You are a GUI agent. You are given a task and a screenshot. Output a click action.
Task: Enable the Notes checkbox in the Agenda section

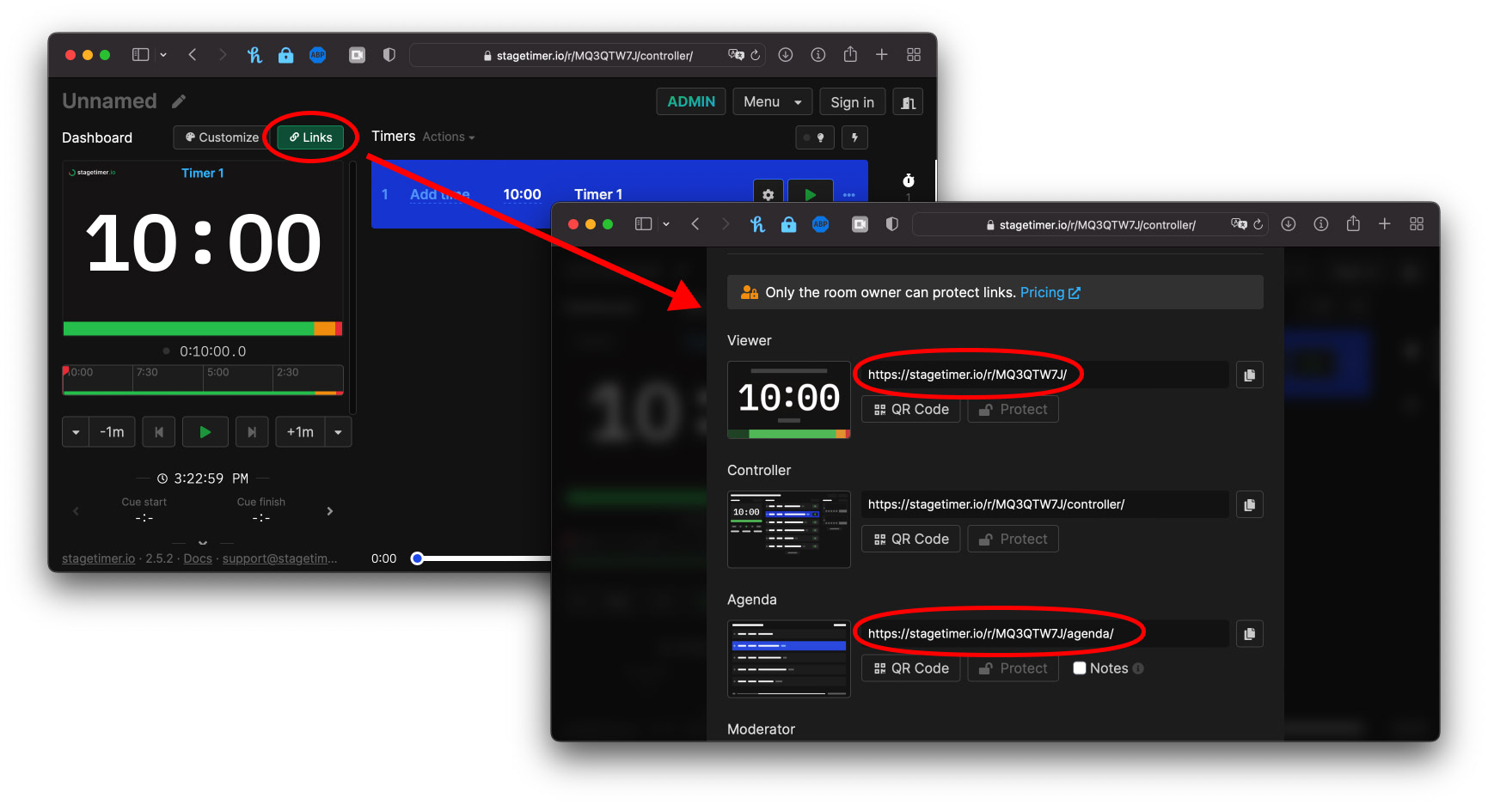point(1080,668)
